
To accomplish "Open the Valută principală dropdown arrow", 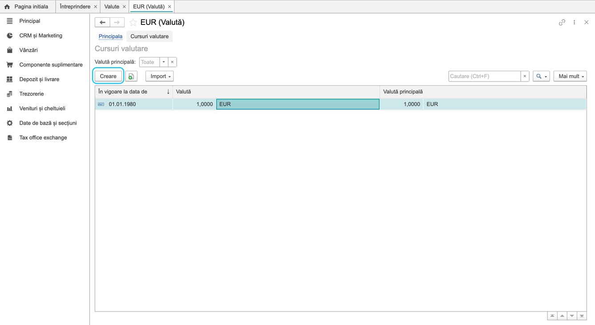I will click(164, 62).
